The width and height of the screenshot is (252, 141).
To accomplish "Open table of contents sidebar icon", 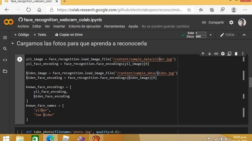I will [5, 38].
